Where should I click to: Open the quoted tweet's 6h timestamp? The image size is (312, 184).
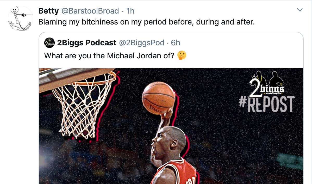coord(176,43)
